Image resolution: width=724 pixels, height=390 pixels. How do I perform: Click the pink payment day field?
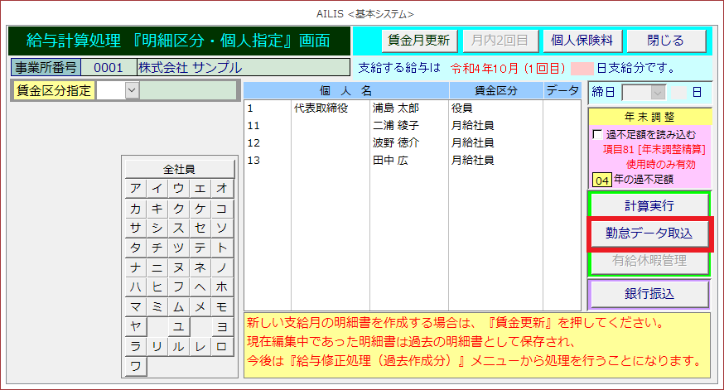[582, 68]
